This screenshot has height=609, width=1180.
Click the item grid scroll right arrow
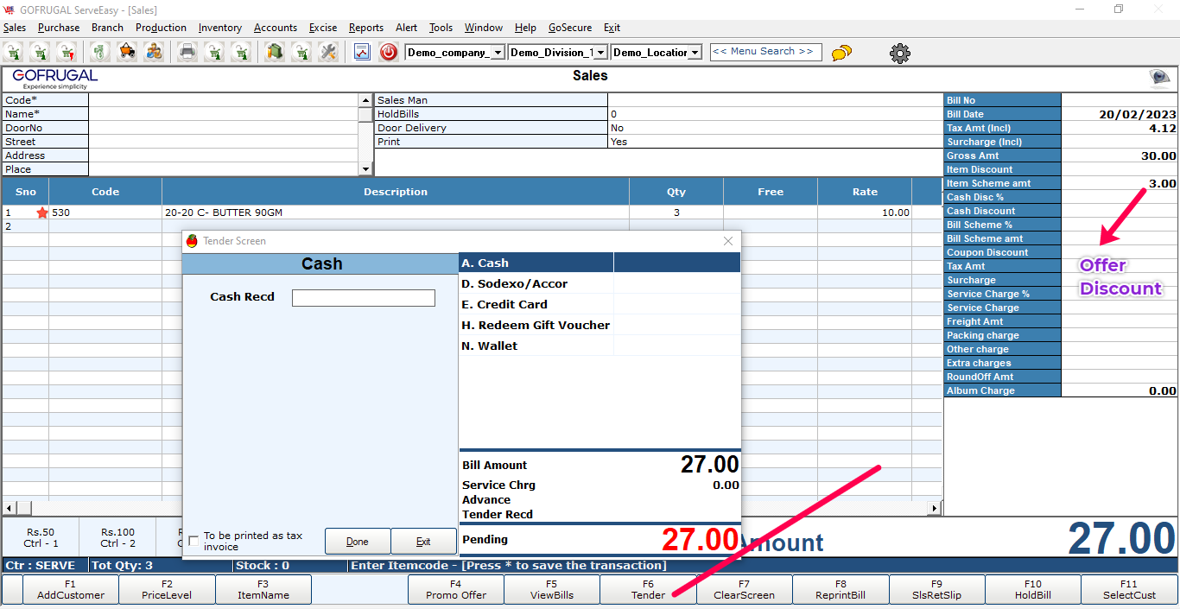(x=936, y=508)
